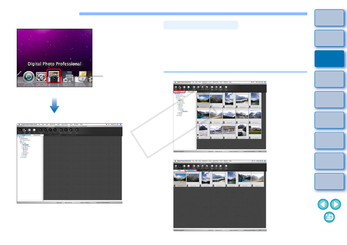Open Bookmark menu in empty-pane window
This screenshot has height=245, width=347.
(x=52, y=124)
